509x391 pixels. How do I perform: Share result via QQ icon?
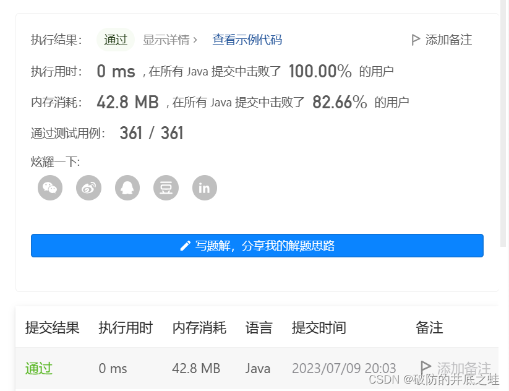point(127,187)
